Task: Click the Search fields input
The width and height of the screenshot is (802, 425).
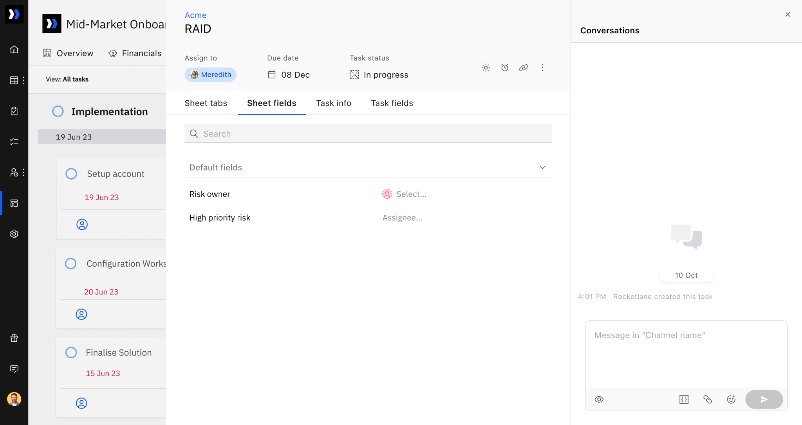Action: click(368, 134)
